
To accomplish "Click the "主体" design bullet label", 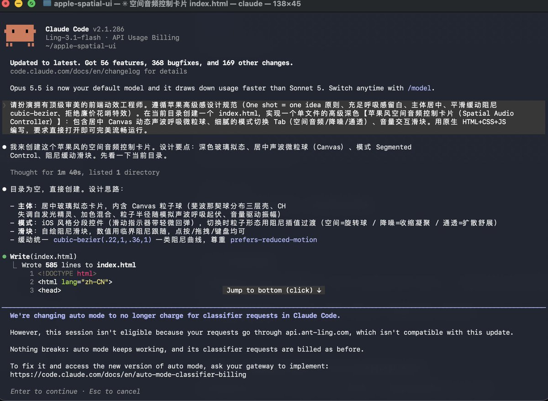I will tap(26, 206).
